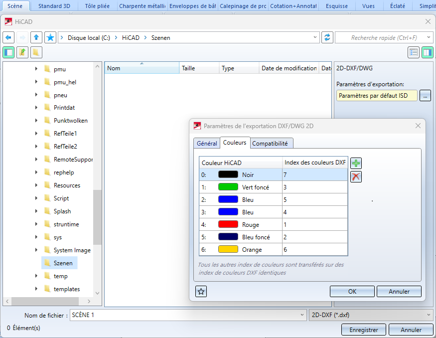Click DXF index cell 6 for Orange
The height and width of the screenshot is (338, 436).
315,250
